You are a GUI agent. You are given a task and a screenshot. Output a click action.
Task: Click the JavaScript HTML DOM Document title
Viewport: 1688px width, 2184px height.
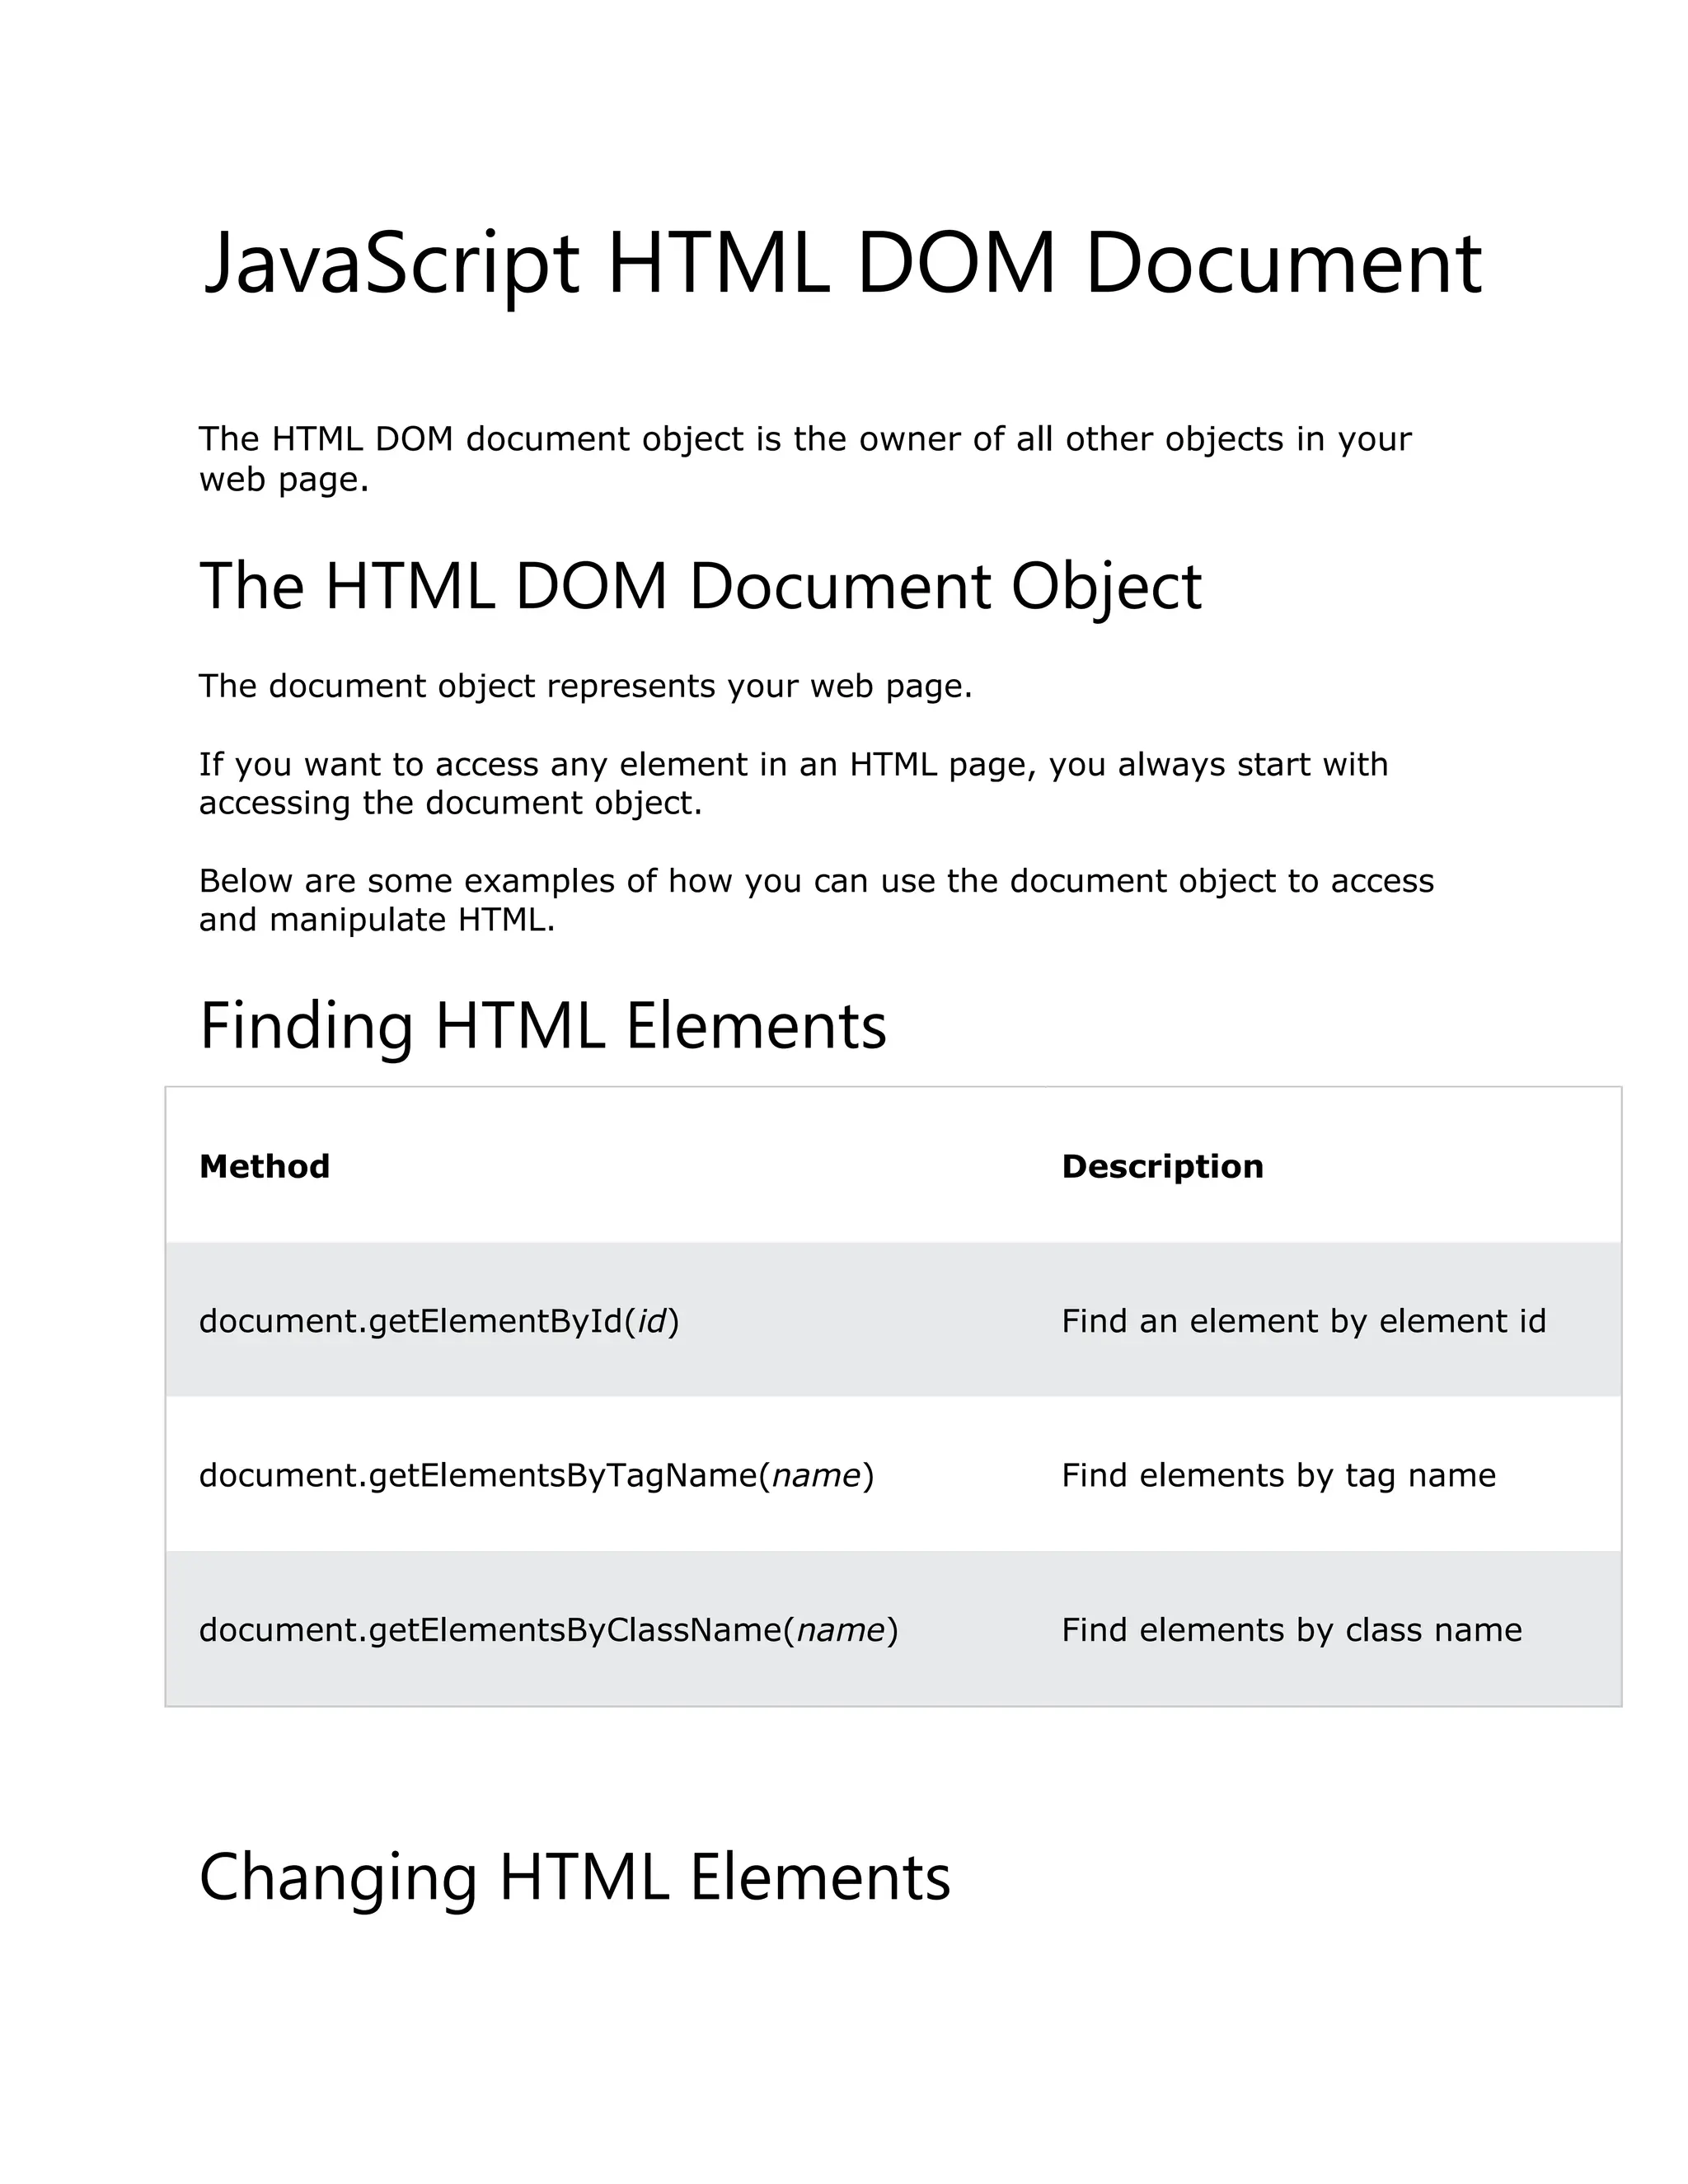coord(842,264)
